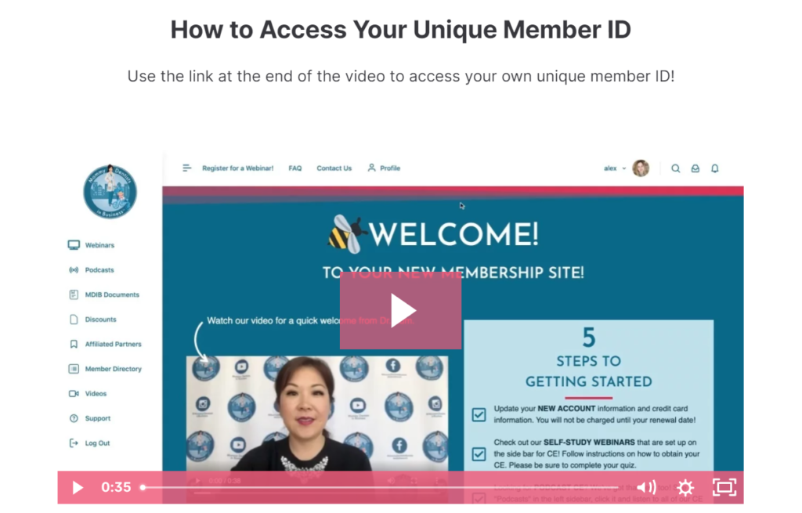The image size is (802, 513).
Task: Enter fullscreen mode for the video
Action: click(724, 487)
